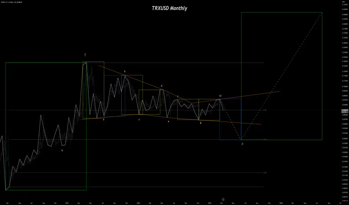The width and height of the screenshot is (349, 205).
Task: Select the 'h?' wave label
Action: click(220, 96)
